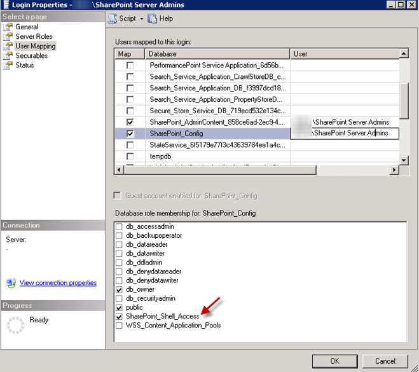Toggle the db_backupoperator role checkbox
The width and height of the screenshot is (419, 372).
(119, 236)
